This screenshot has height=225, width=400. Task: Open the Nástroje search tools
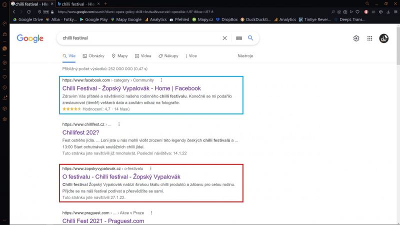[x=245, y=56]
